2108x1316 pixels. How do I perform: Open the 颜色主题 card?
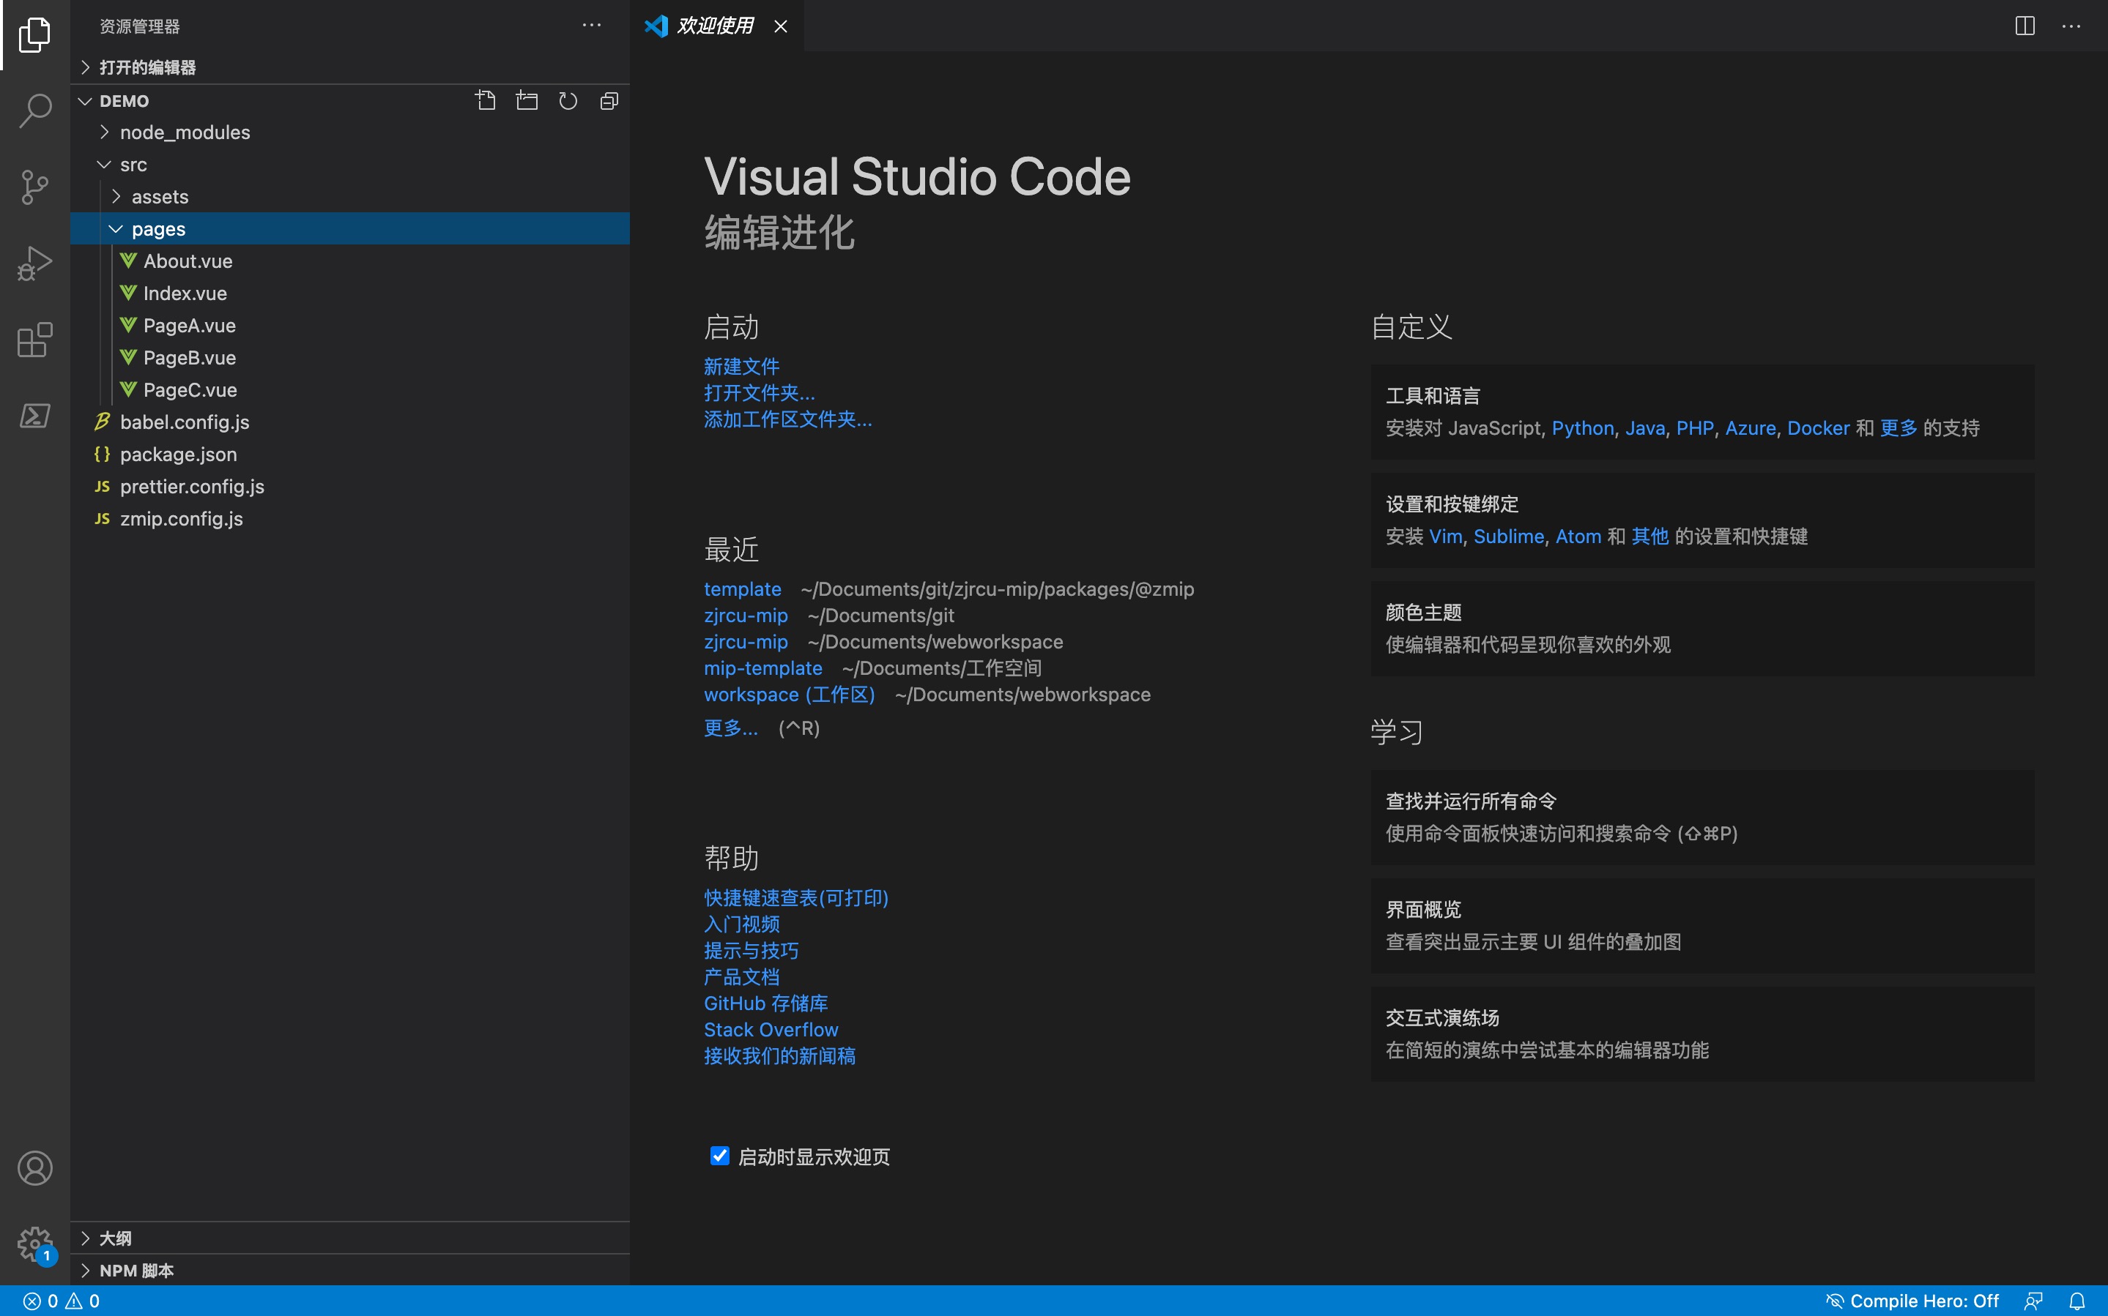[x=1702, y=629]
